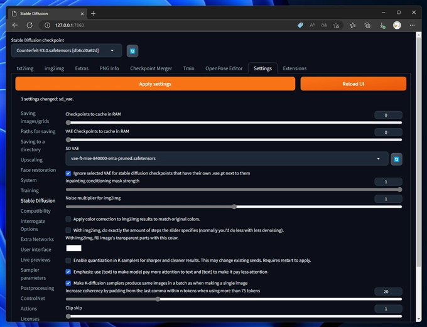Reload the browser page
The image size is (427, 327).
coord(30,25)
